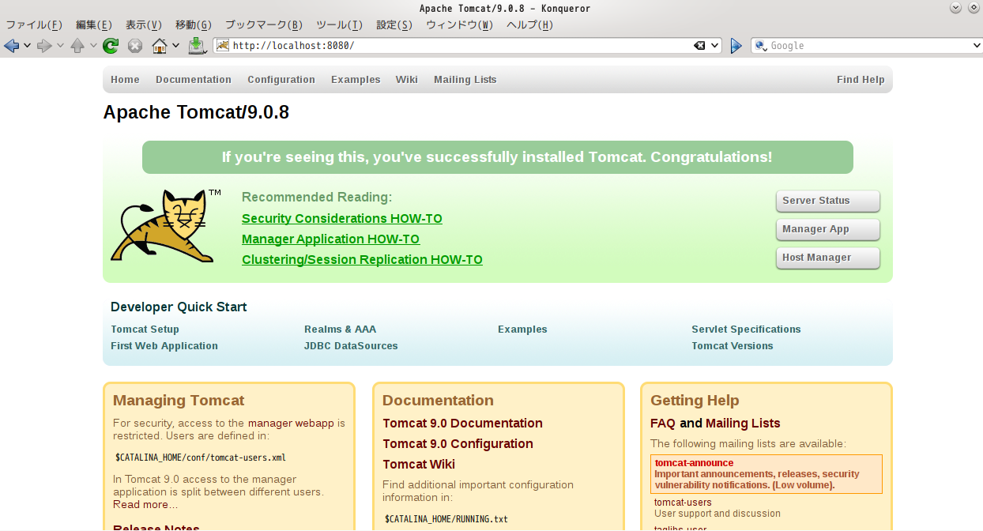Click Home in the Tomcat nav bar
The image size is (983, 531).
(125, 80)
